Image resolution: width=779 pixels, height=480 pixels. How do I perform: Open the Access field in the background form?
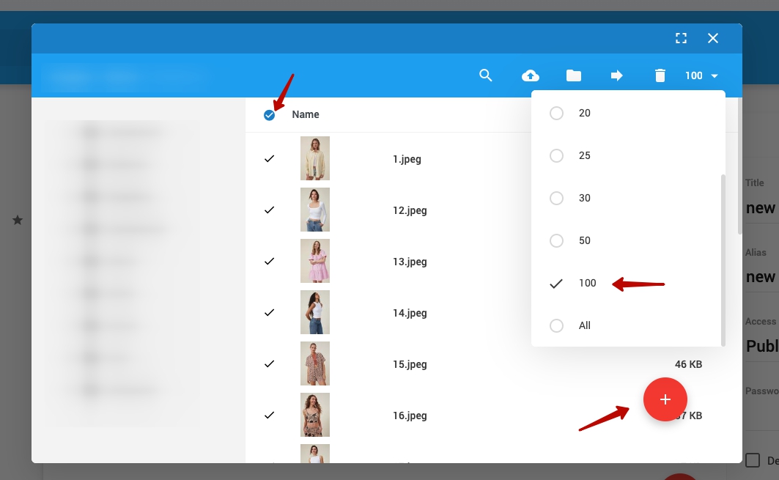pos(761,346)
